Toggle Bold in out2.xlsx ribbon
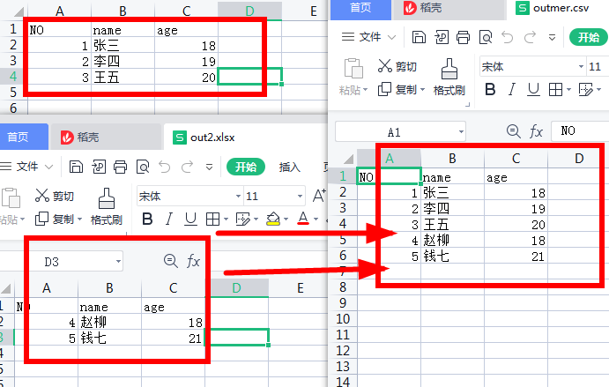Screen dimensions: 609x387 point(147,220)
